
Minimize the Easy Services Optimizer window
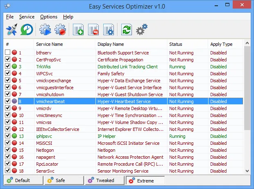pos(216,5)
